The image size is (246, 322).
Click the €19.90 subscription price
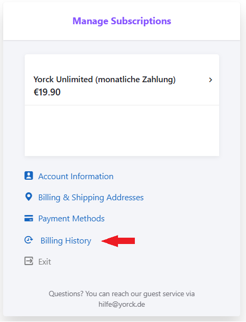pos(47,92)
